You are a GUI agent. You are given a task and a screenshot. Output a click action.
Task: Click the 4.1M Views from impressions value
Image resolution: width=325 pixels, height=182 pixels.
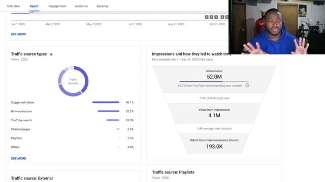[214, 115]
